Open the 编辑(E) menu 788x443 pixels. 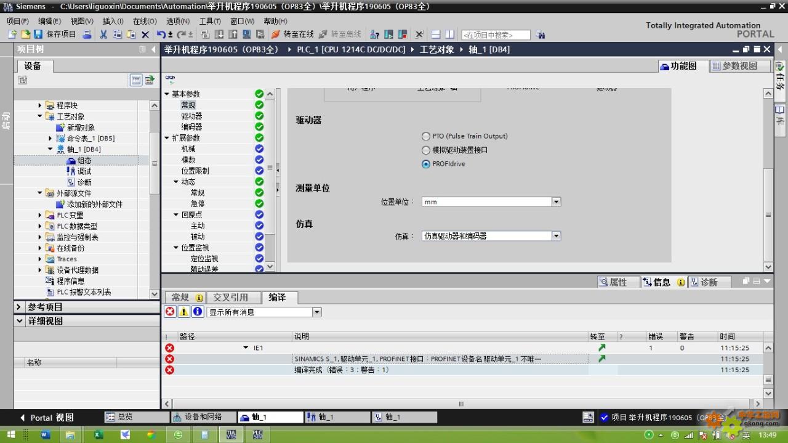[50, 21]
